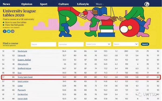Open How to use the tables link
162x101 pixels.
click(16, 22)
